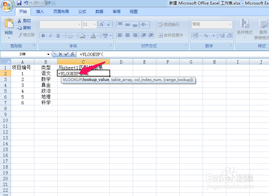Screen dimensions: 269x196
Task: Save the workbook via quick access
Action: tap(19, 3)
